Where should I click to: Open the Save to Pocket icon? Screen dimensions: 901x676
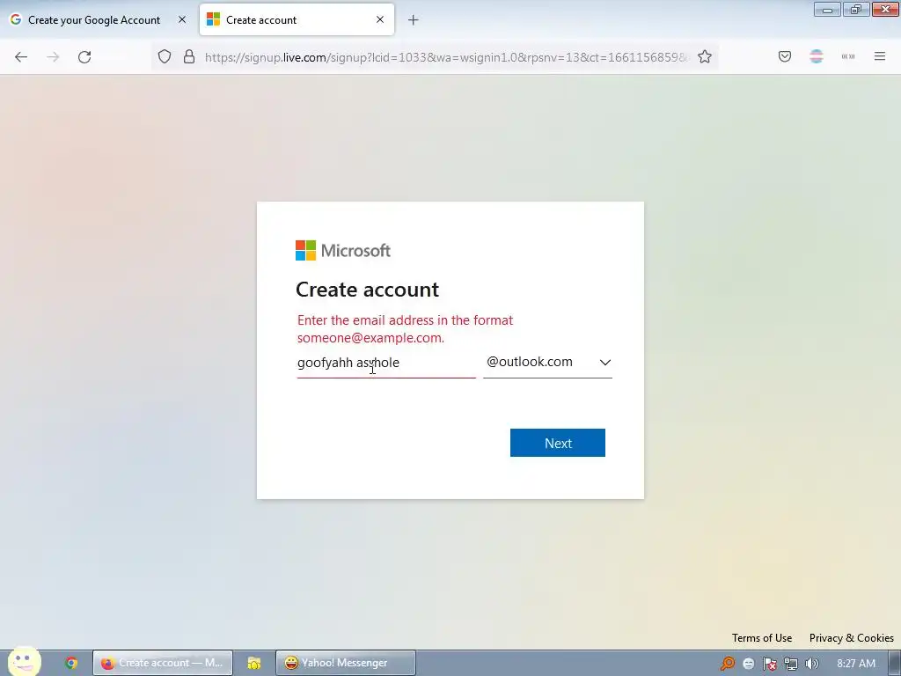point(785,56)
